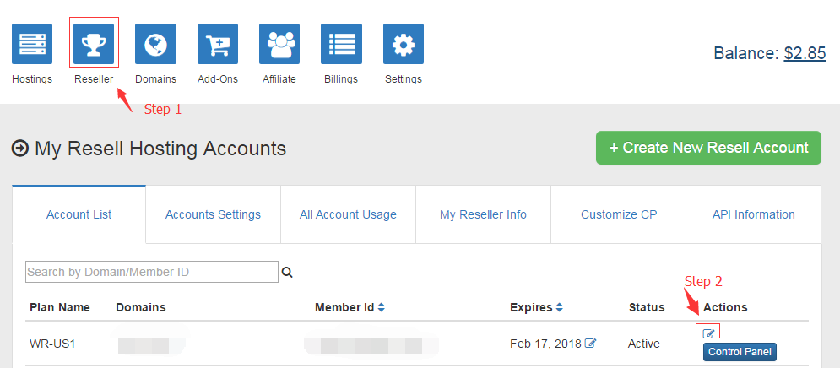Collapse My Resell Hosting Accounts arrow icon
The image size is (840, 368).
19,149
